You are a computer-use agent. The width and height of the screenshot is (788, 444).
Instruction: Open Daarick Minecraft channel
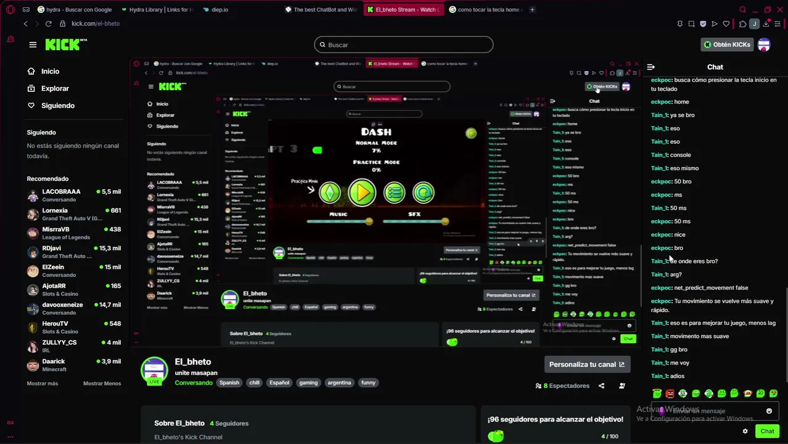point(74,365)
